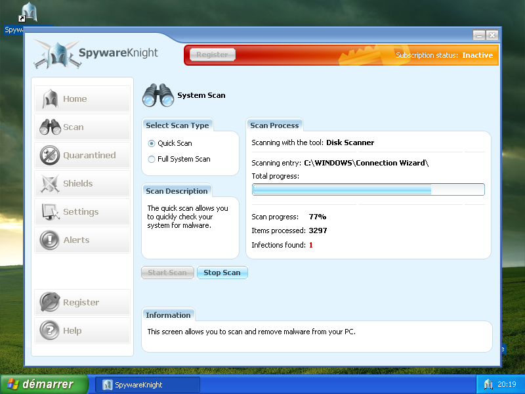Screen dimensions: 525x394
Task: Open the Shields section label
Action: point(78,183)
